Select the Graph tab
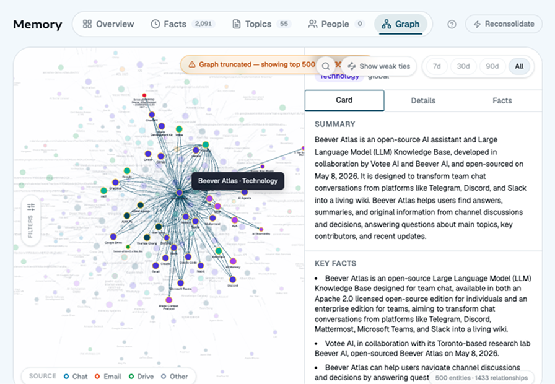 [x=401, y=24]
